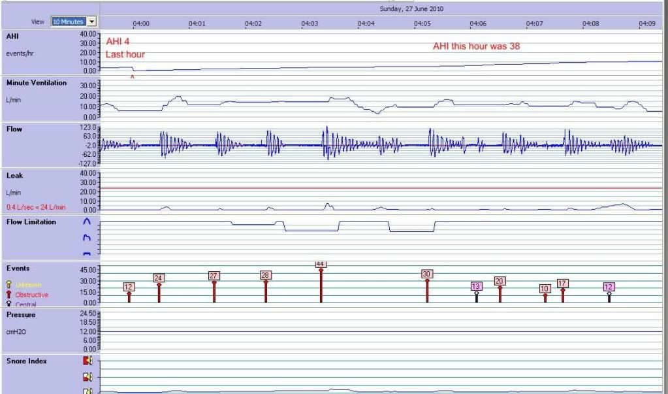
Task: Click the L/min label under Minute Ventilation
Action: pyautogui.click(x=14, y=100)
